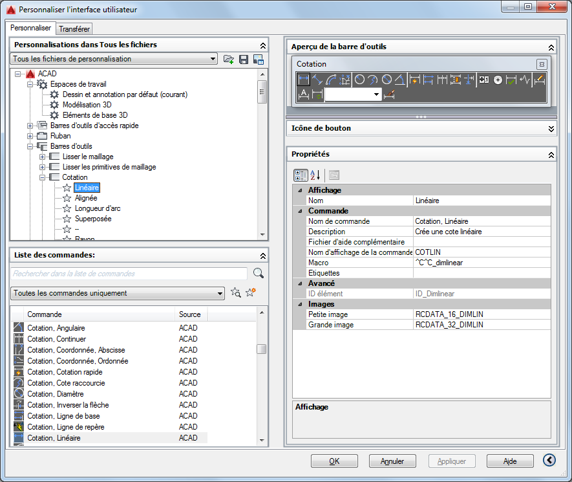Select the Dimension Text Edit icon
The image size is (572, 482).
[304, 94]
